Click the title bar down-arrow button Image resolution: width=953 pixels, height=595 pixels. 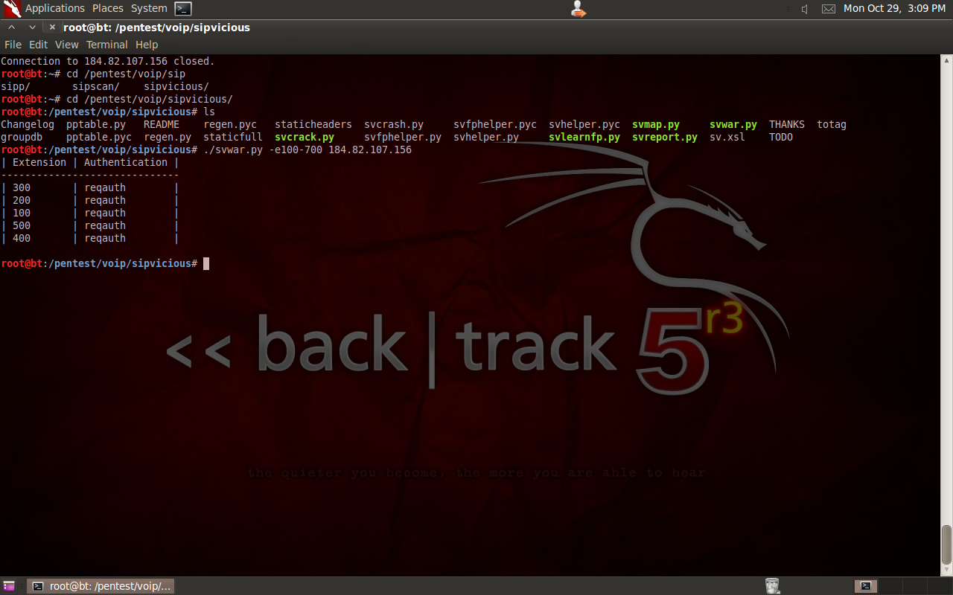32,28
